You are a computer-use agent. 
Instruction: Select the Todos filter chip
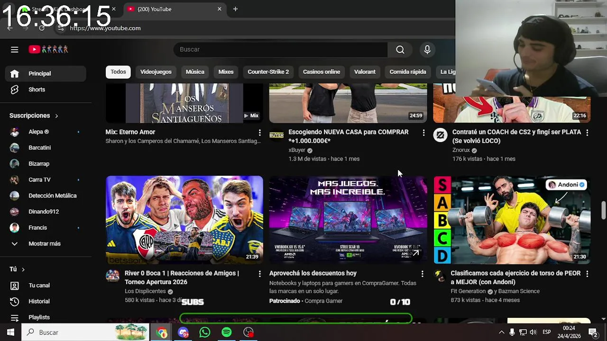(119, 72)
